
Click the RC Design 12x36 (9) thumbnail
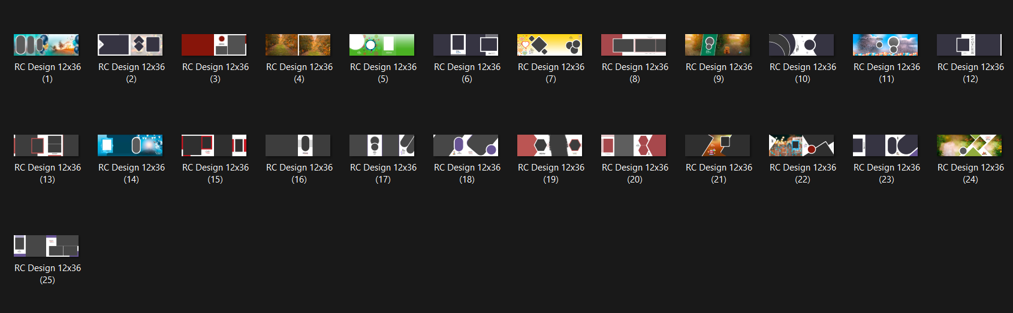pos(717,45)
